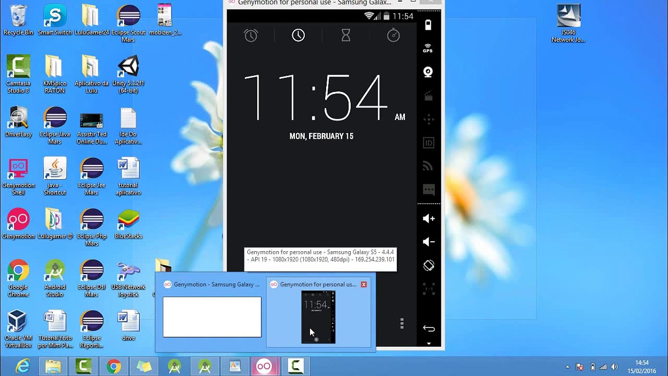
Task: Rotate the emulator screen
Action: click(x=428, y=265)
